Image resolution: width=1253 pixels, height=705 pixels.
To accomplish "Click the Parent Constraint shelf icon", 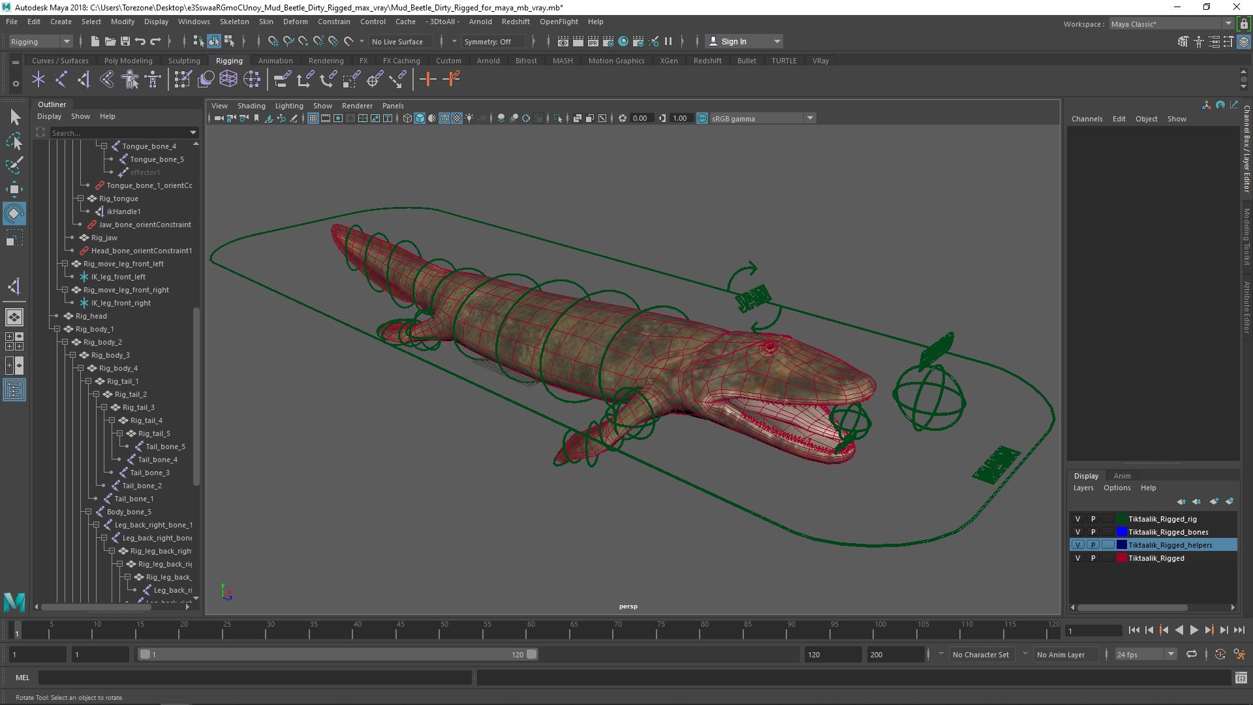I will click(282, 80).
